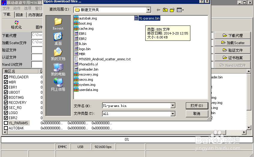Image resolution: width=254 pixels, height=157 pixels.
Task: Select userdata.img file icon
Action: pos(76,89)
